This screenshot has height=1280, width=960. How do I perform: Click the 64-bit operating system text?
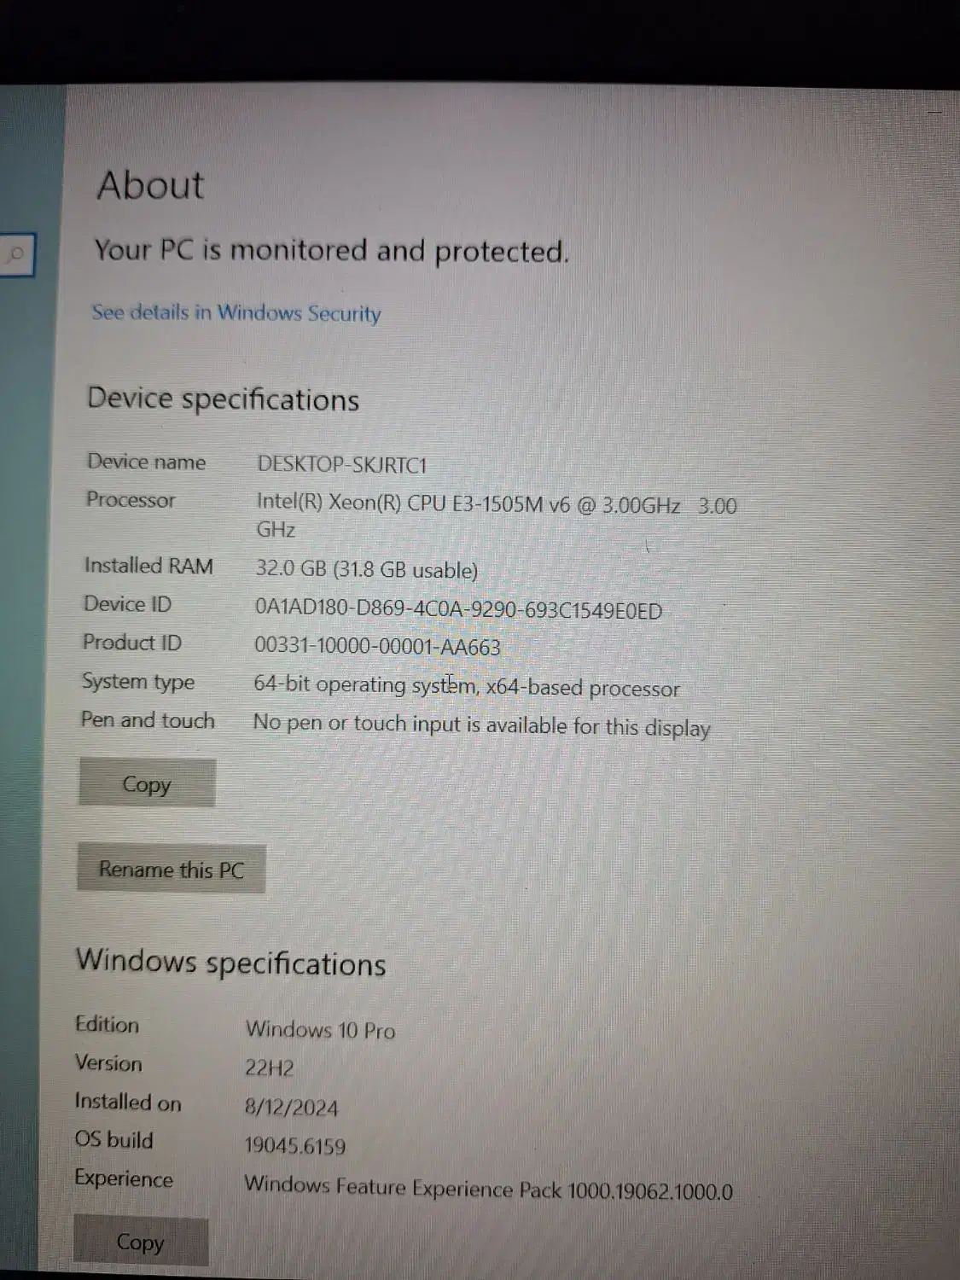(468, 685)
